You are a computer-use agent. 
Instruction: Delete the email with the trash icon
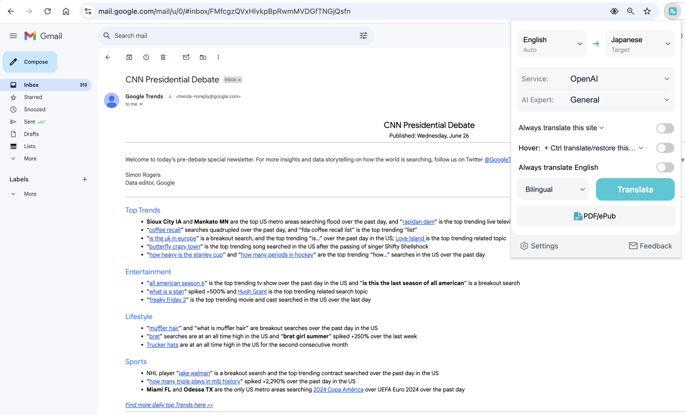[163, 57]
